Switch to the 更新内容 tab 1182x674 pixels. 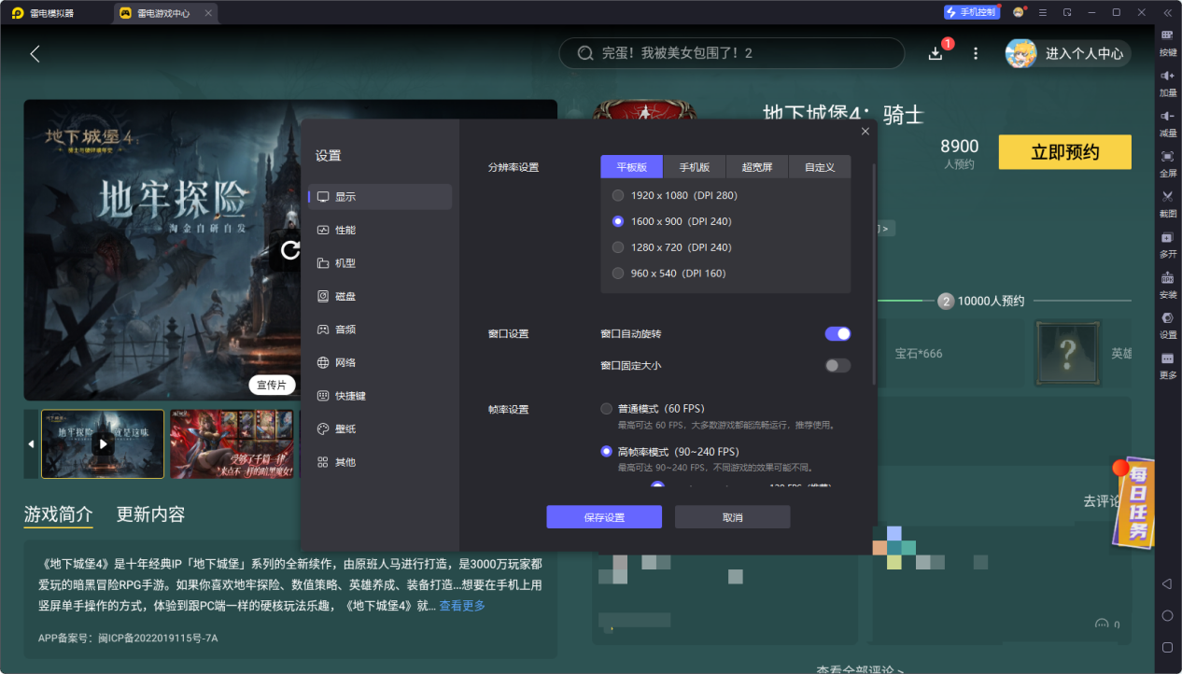pos(150,514)
